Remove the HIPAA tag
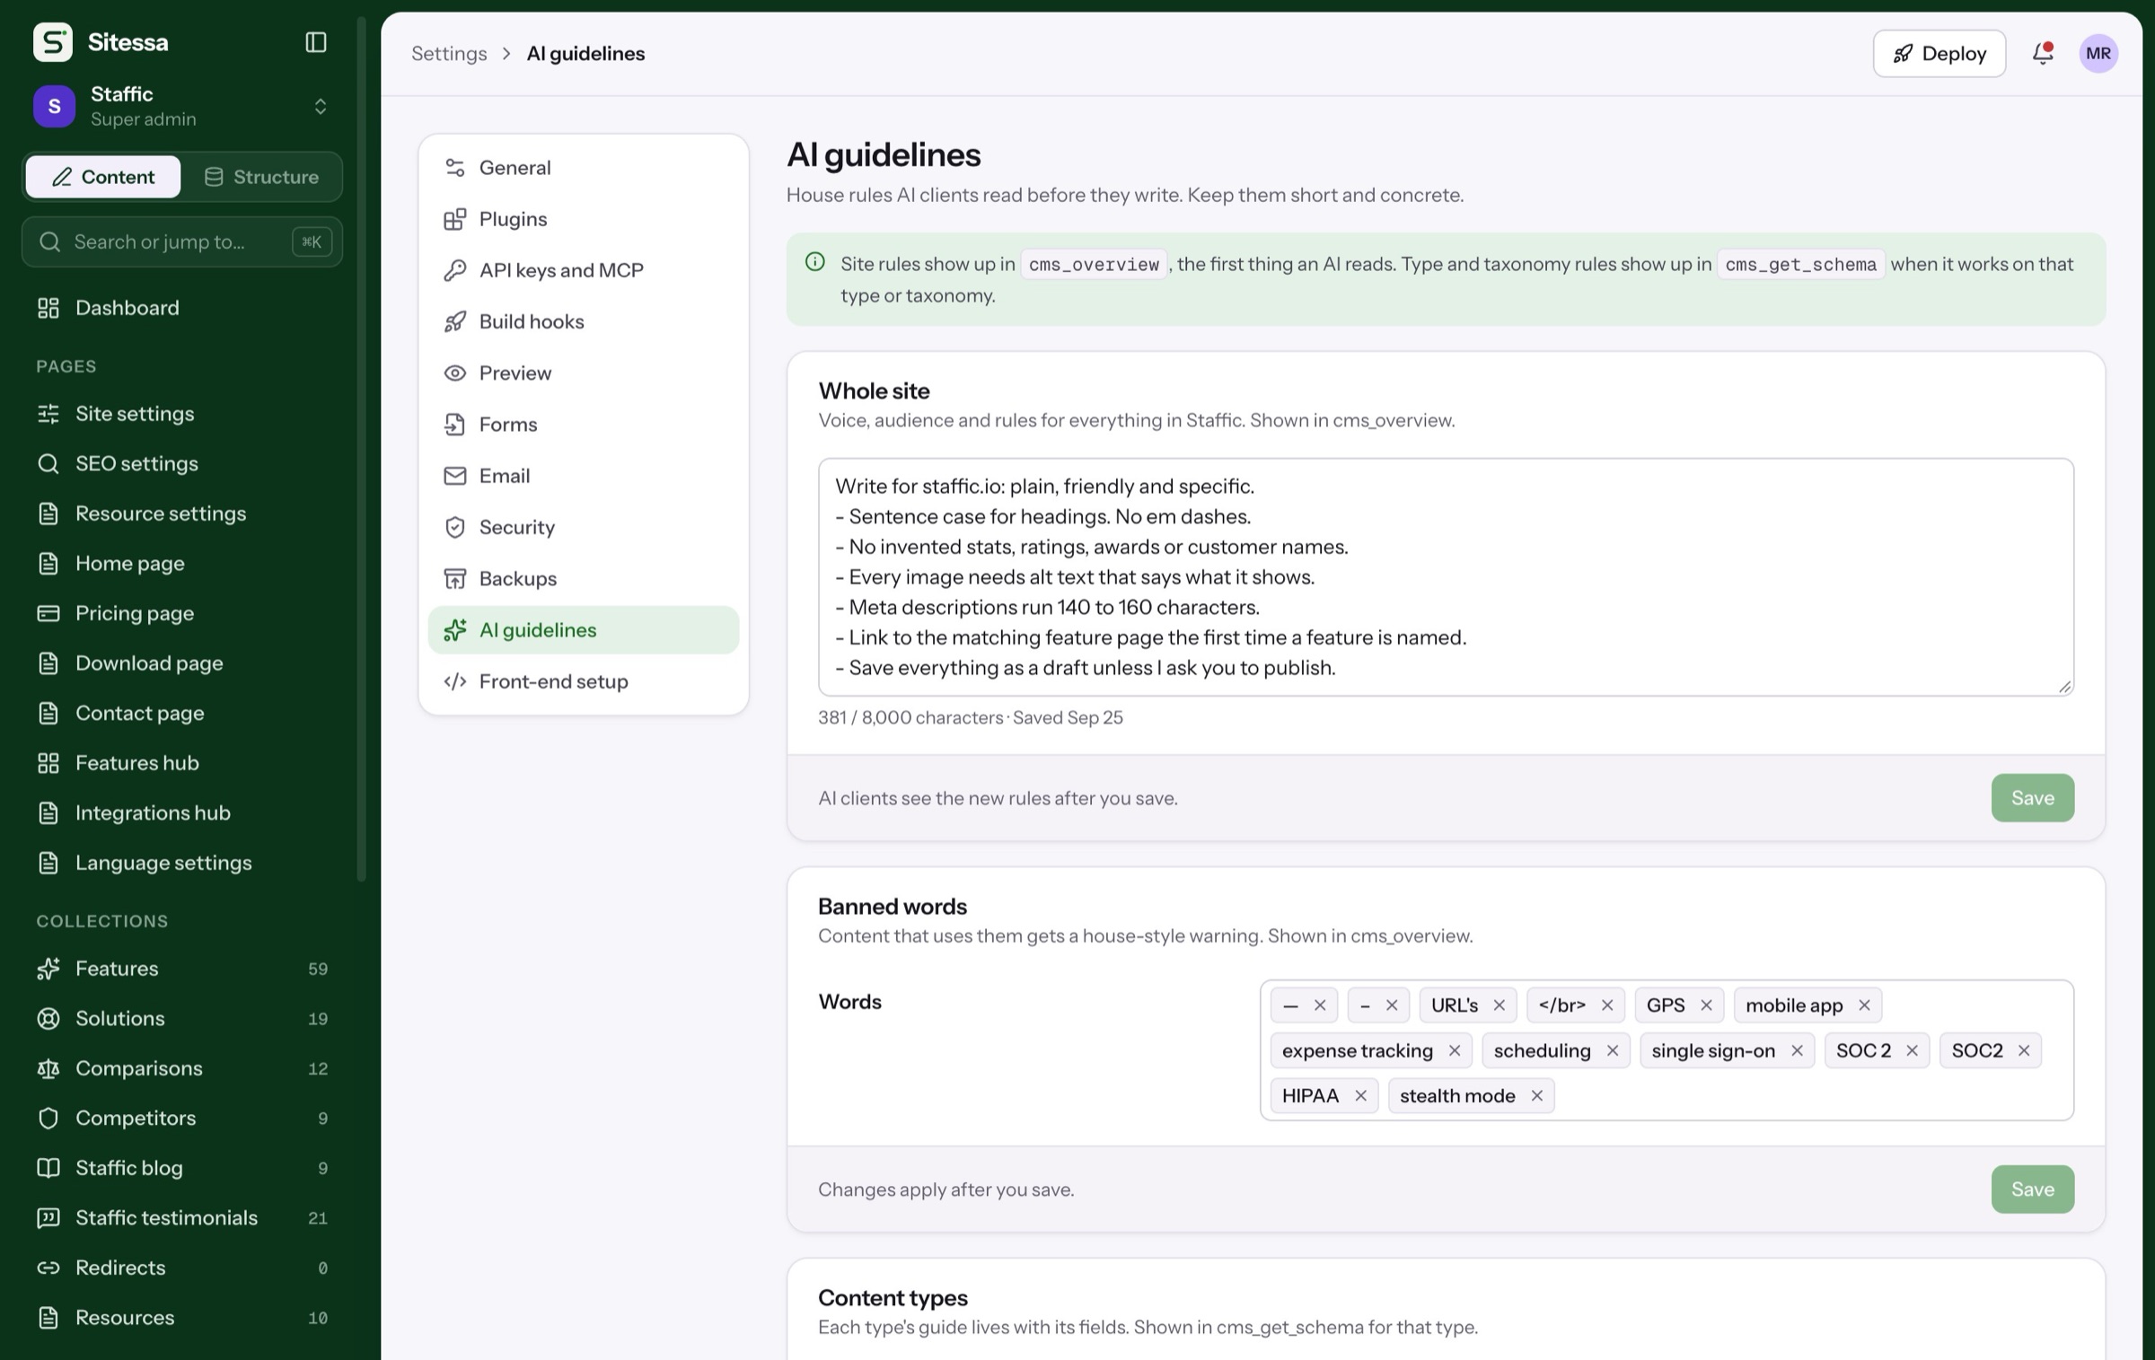 coord(1360,1096)
